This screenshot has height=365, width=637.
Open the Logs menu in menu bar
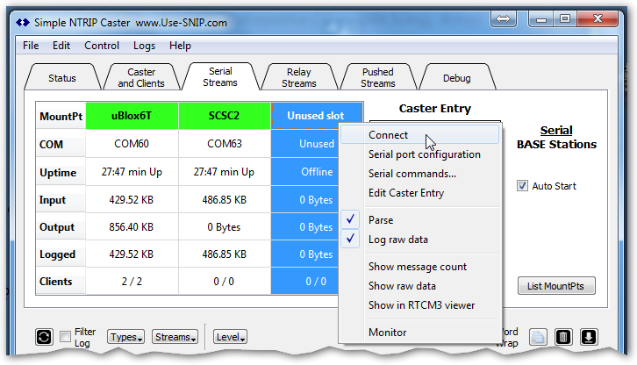click(144, 46)
